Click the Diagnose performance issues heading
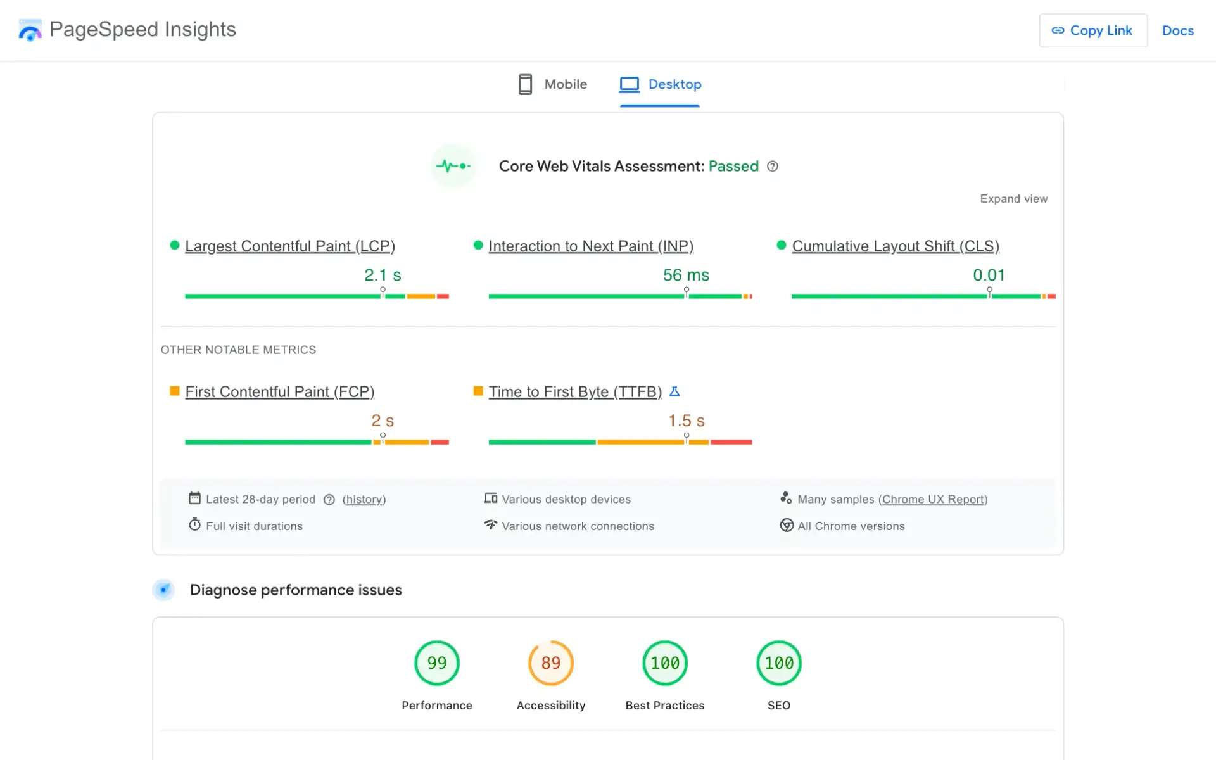This screenshot has height=760, width=1216. pyautogui.click(x=296, y=590)
